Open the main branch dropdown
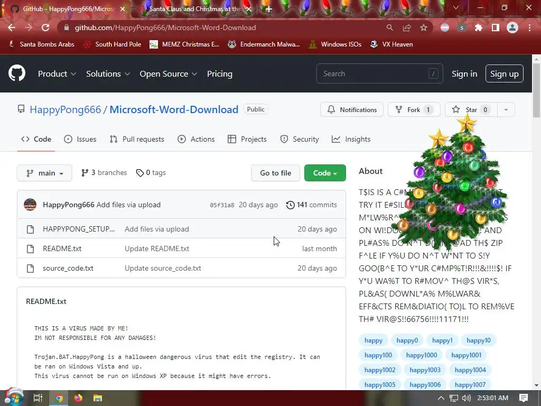Viewport: 541px width, 406px height. (x=44, y=173)
